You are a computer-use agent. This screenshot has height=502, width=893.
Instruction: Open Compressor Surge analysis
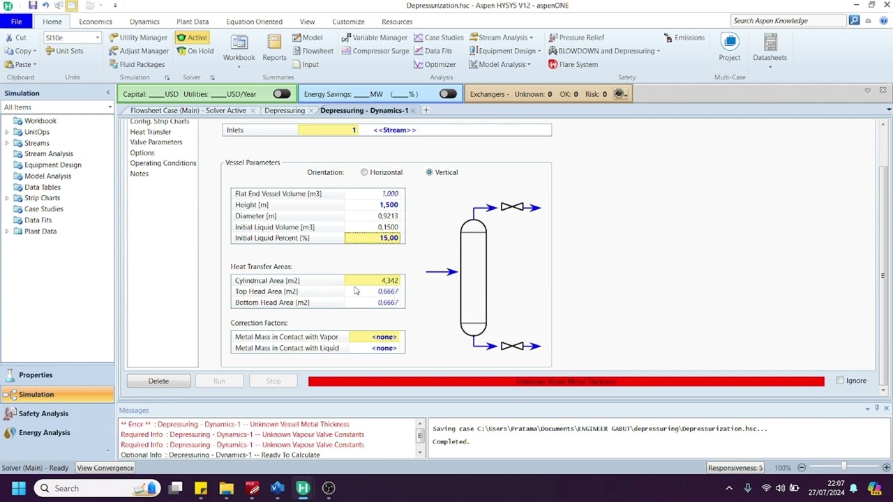[x=375, y=51]
